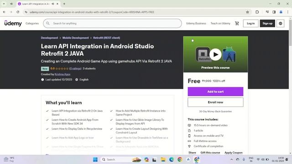Open instructor Krishna Apps profile

click(63, 74)
